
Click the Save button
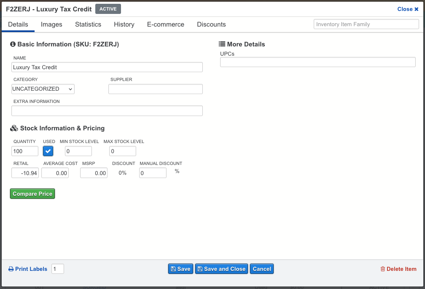click(180, 269)
